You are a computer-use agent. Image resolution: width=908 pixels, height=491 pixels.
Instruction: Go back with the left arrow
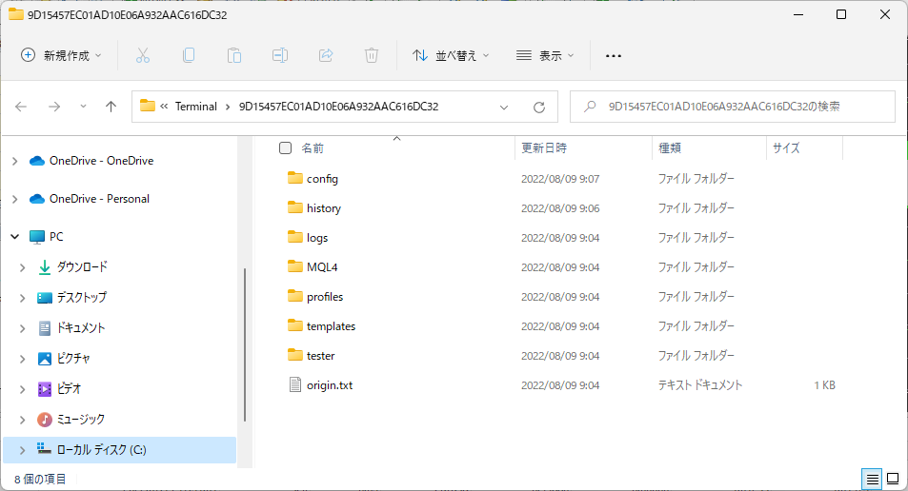tap(21, 107)
